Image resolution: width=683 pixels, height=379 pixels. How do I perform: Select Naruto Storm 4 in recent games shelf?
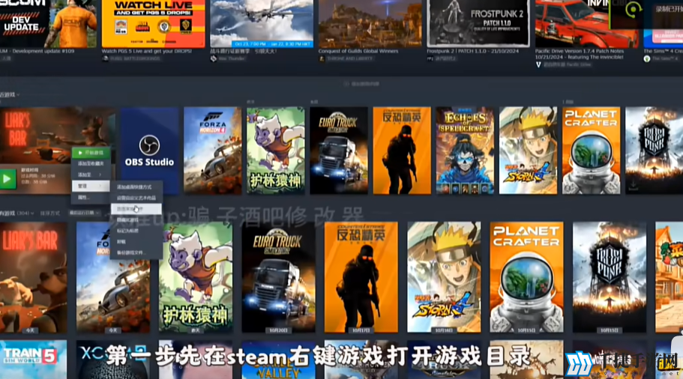528,151
